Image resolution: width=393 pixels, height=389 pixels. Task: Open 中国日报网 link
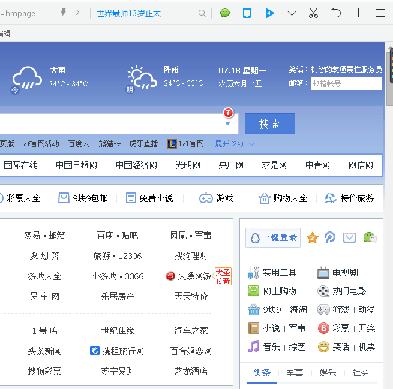click(76, 165)
